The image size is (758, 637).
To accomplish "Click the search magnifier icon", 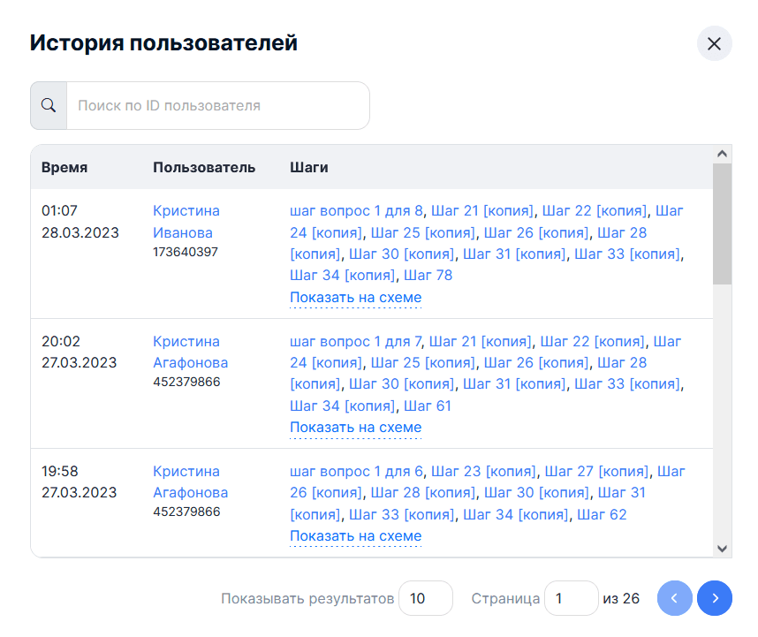I will [49, 106].
